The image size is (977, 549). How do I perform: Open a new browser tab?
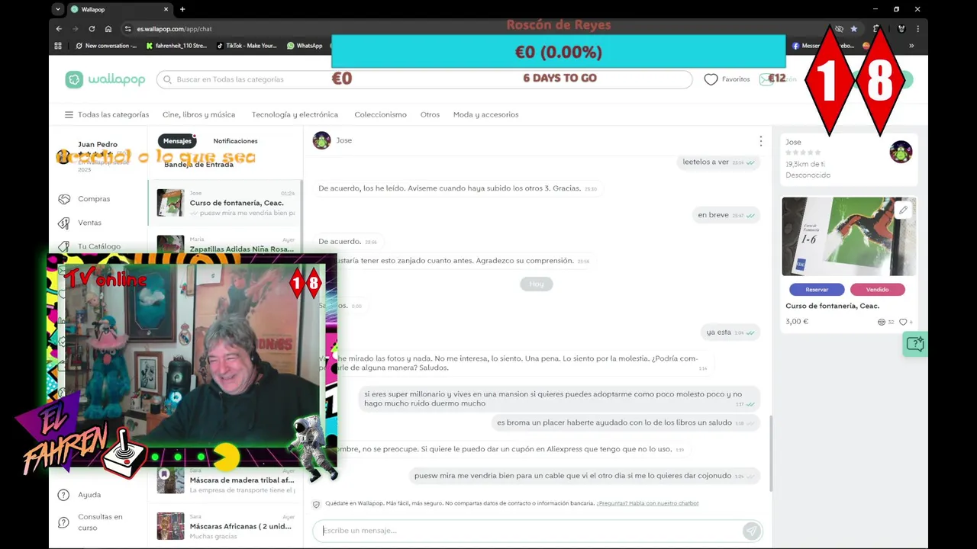click(182, 9)
